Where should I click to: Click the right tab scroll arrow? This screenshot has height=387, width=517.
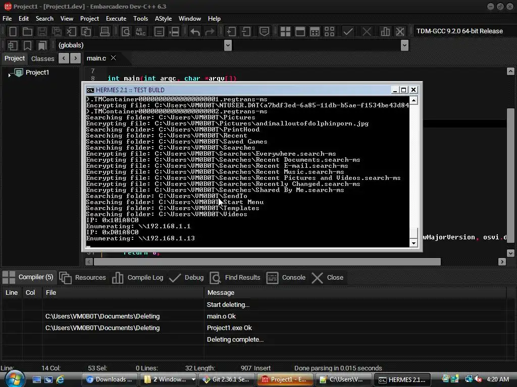click(x=76, y=58)
